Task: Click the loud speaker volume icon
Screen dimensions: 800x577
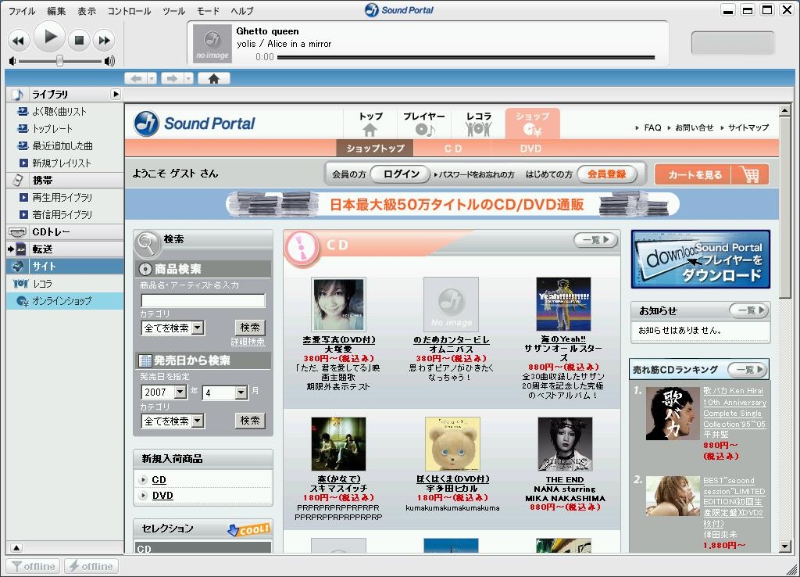Action: point(109,61)
